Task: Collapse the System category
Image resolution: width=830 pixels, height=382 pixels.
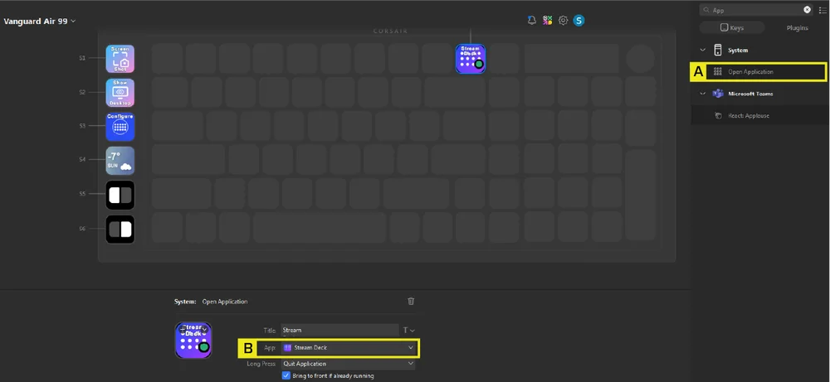Action: [702, 51]
